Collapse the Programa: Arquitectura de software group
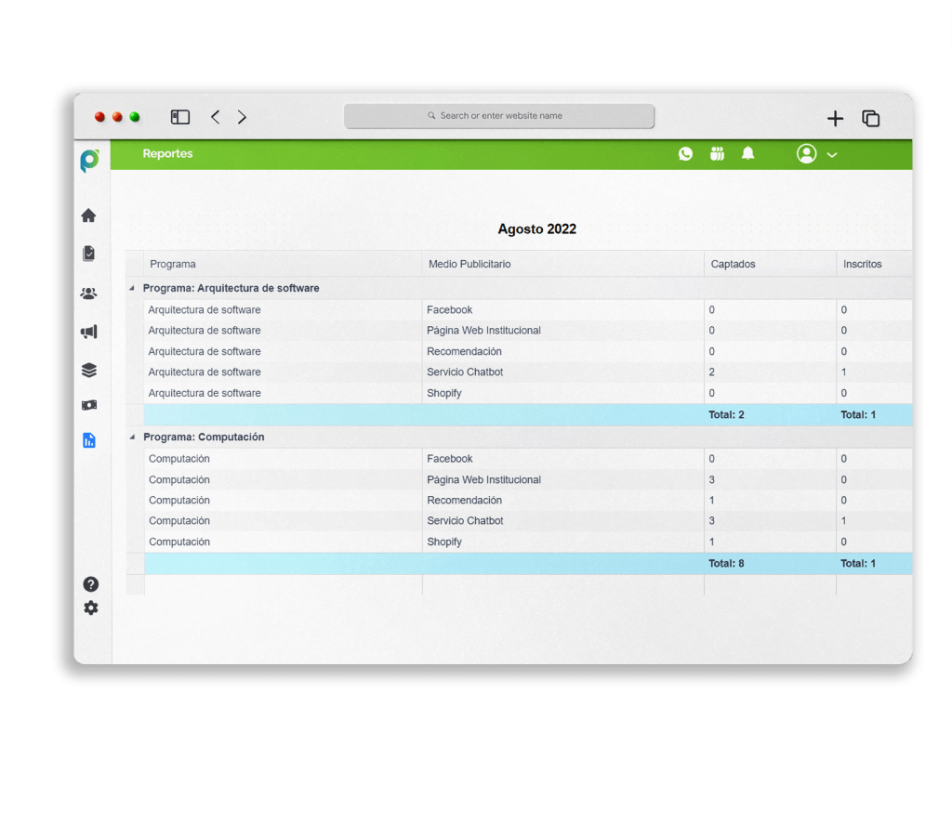Screen dimensions: 952x823 132,288
